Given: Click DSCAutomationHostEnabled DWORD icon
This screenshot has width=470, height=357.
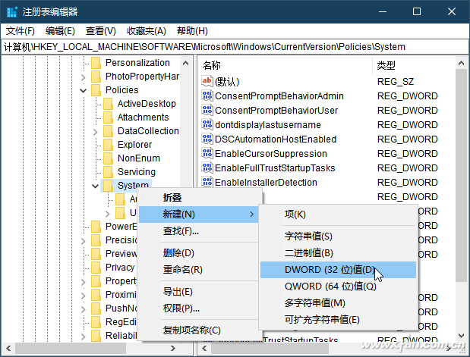Looking at the screenshot, I should coord(207,139).
